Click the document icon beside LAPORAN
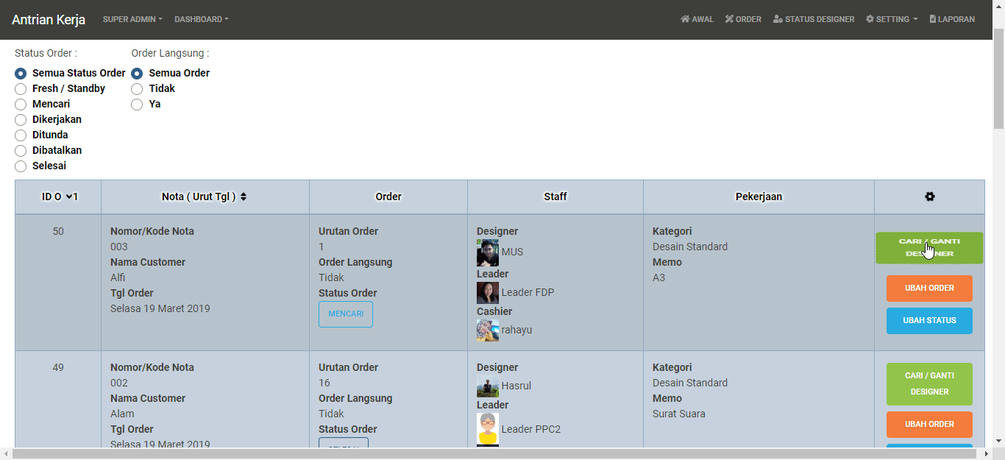1005x460 pixels. click(933, 19)
